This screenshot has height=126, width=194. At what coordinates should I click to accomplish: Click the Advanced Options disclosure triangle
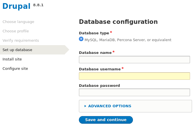coord(85,106)
